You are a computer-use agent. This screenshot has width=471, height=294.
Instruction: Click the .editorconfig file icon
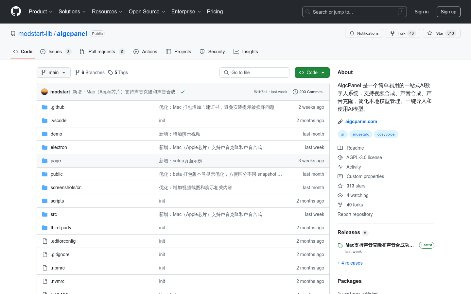tap(45, 241)
